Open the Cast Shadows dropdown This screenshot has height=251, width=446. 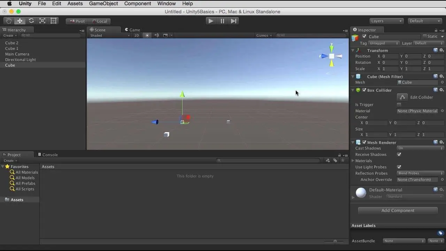(420, 148)
